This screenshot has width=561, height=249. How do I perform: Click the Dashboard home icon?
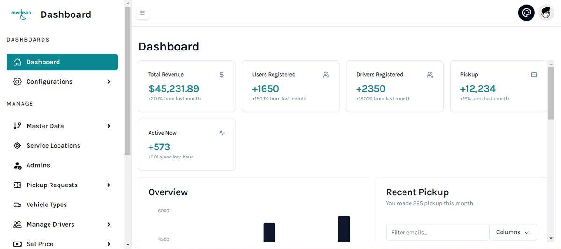coord(17,62)
